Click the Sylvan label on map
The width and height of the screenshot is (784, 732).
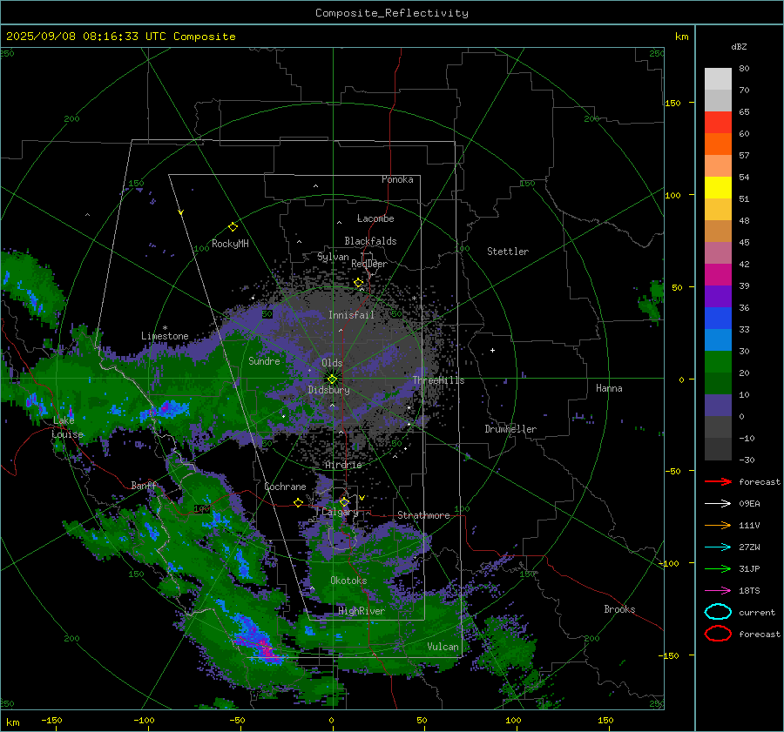[x=333, y=257]
